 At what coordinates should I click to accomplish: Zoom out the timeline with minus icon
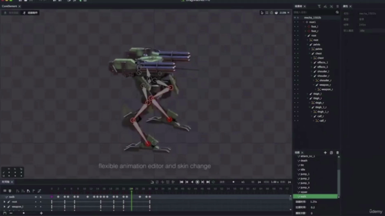tap(11, 213)
